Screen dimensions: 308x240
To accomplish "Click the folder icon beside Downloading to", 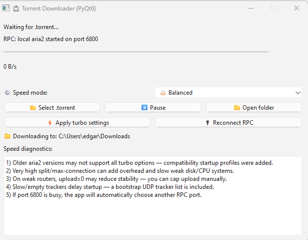I will 7,136.
